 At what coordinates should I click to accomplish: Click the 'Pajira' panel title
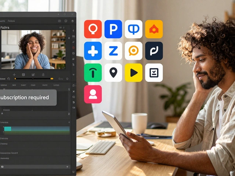(5, 27)
